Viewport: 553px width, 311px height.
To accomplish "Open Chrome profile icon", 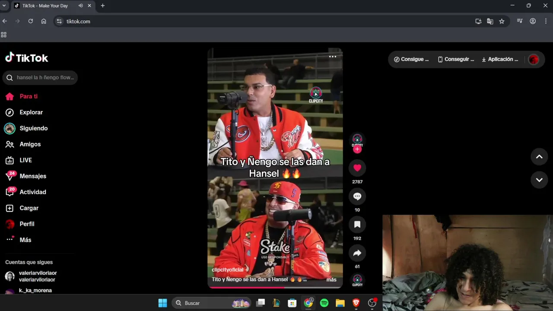I will (x=533, y=21).
